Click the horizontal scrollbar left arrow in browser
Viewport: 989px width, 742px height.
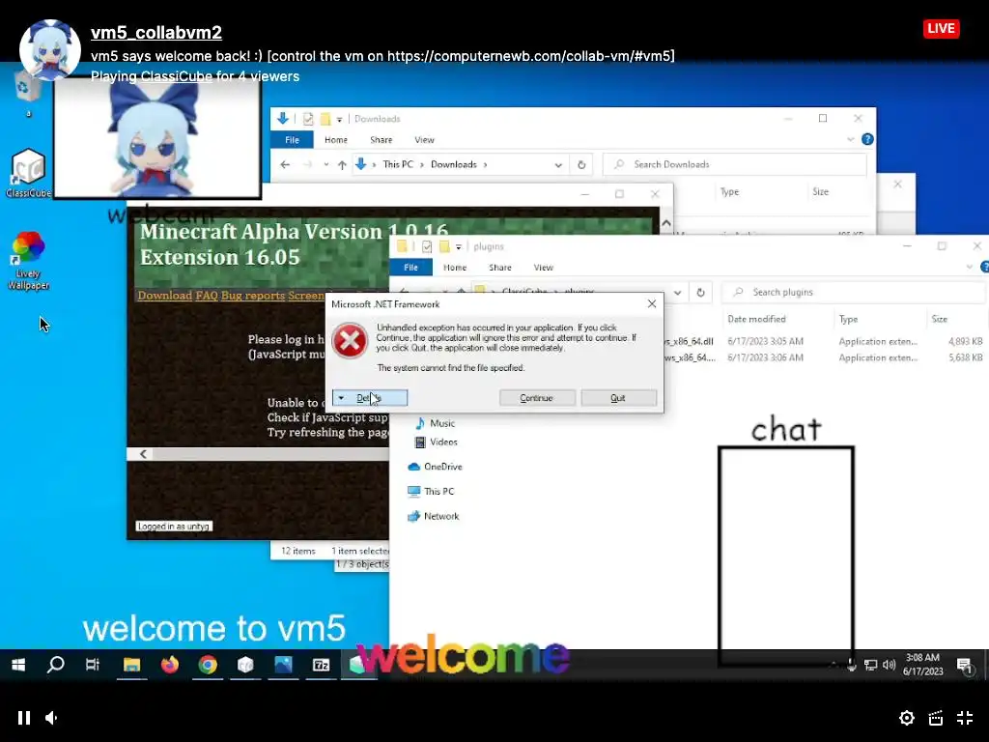pyautogui.click(x=143, y=454)
